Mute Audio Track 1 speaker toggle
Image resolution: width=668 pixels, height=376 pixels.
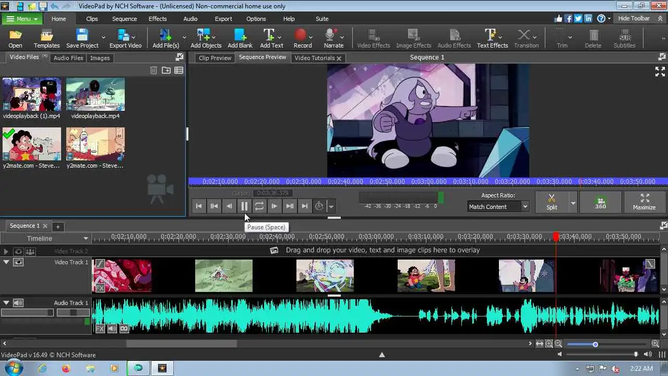click(18, 303)
